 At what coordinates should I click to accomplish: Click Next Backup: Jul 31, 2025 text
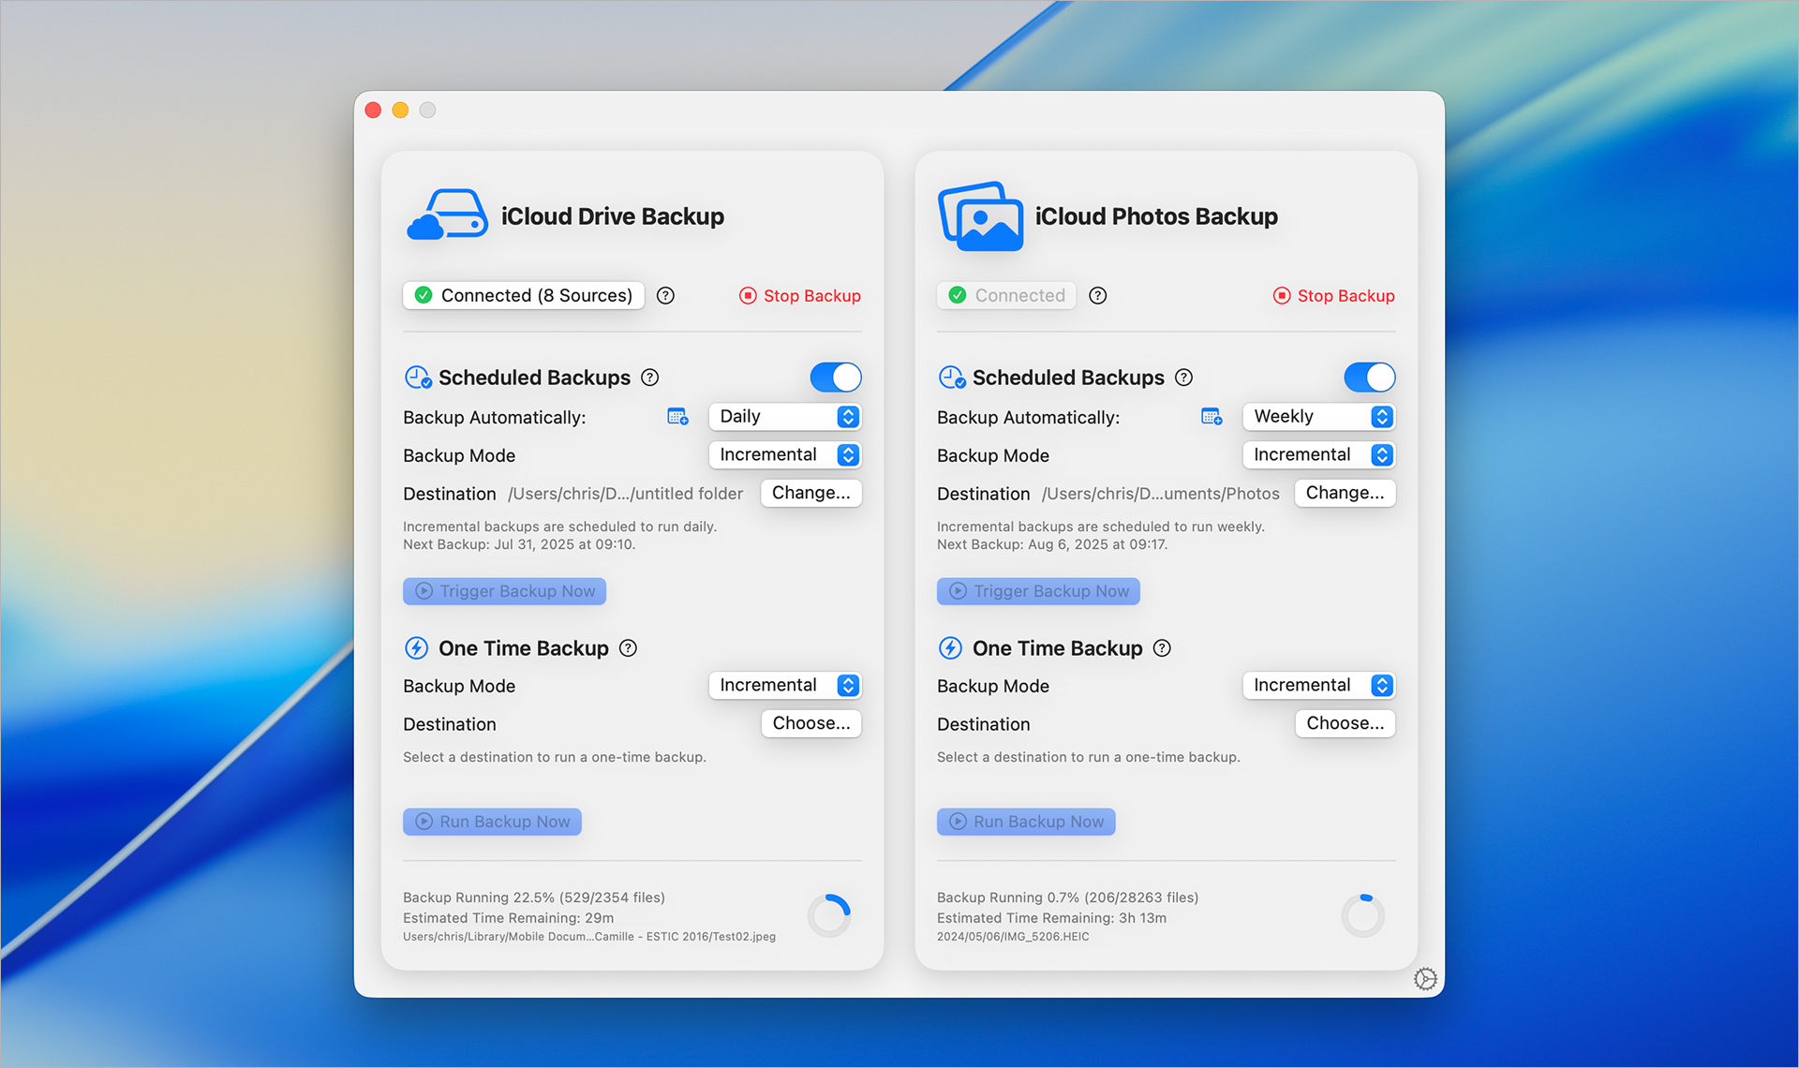[x=519, y=544]
